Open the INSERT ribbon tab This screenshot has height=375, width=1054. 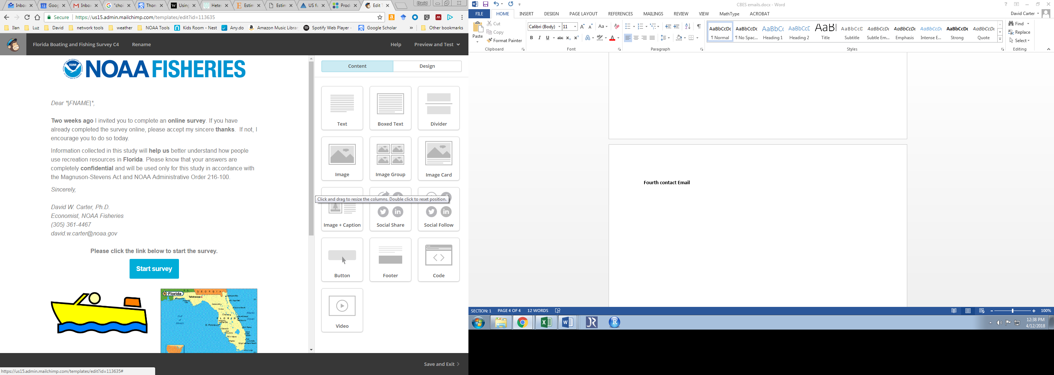pos(526,14)
